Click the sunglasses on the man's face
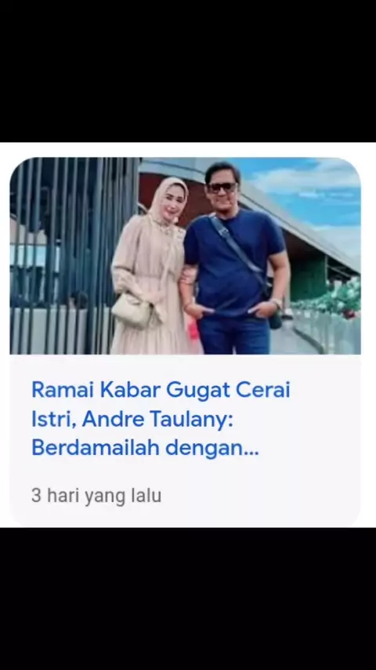 222,188
